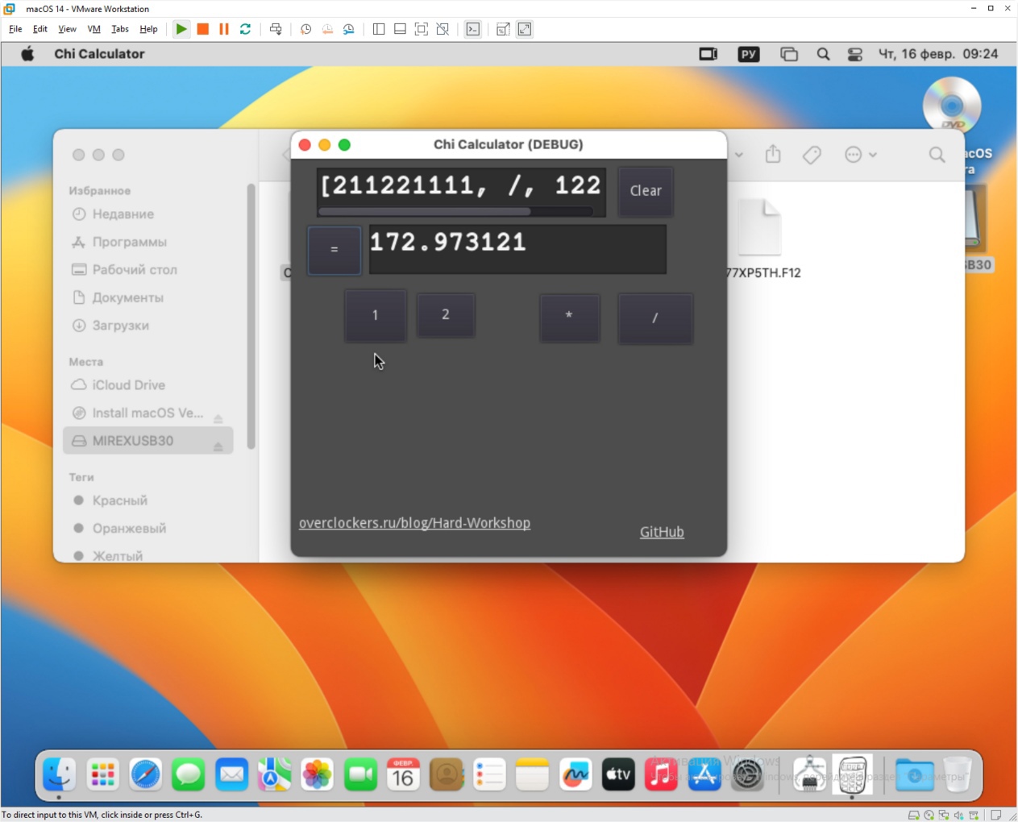Click the share icon in Finder toolbar

pyautogui.click(x=773, y=153)
